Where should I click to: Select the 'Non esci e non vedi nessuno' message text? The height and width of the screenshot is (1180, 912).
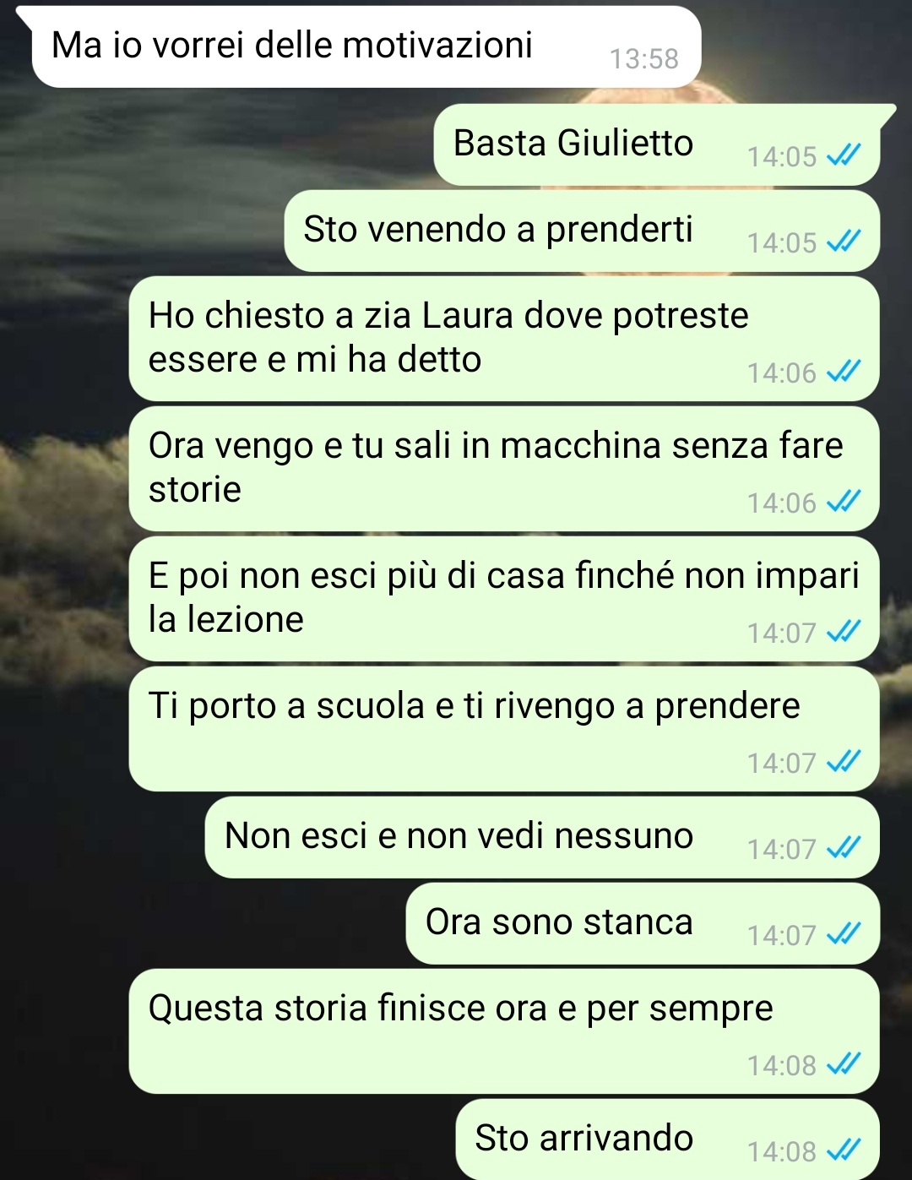tap(459, 836)
